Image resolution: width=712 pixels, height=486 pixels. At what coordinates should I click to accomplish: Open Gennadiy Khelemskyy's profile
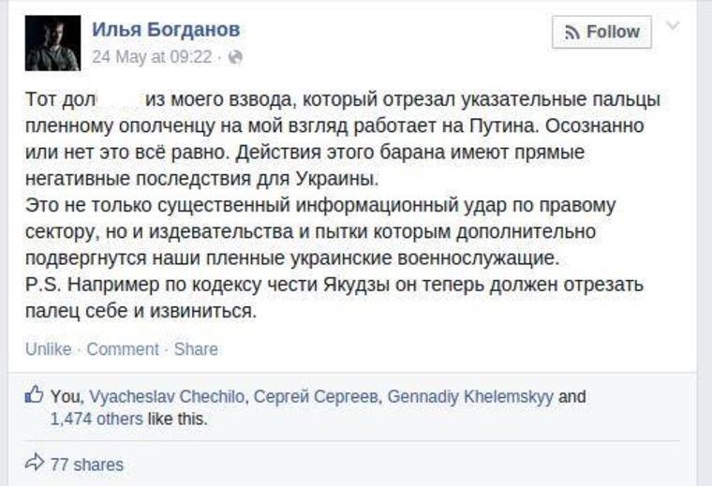coord(470,397)
